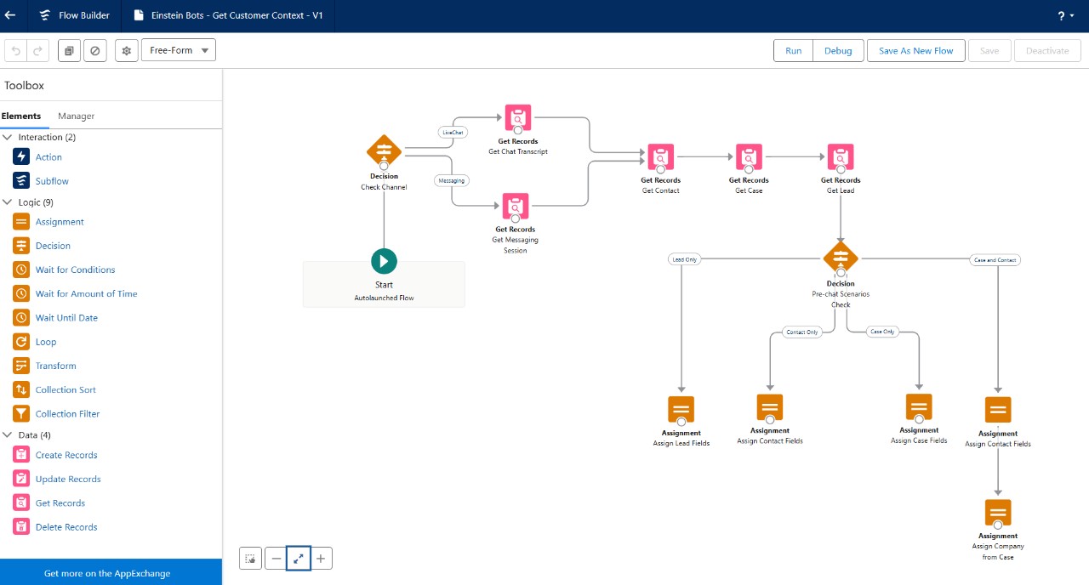Click the back arrow in header
Image resolution: width=1089 pixels, height=585 pixels.
pyautogui.click(x=10, y=15)
